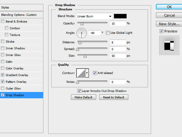This screenshot has width=182, height=137.
Task: Click the Opacity value field
Action: [x=118, y=23]
